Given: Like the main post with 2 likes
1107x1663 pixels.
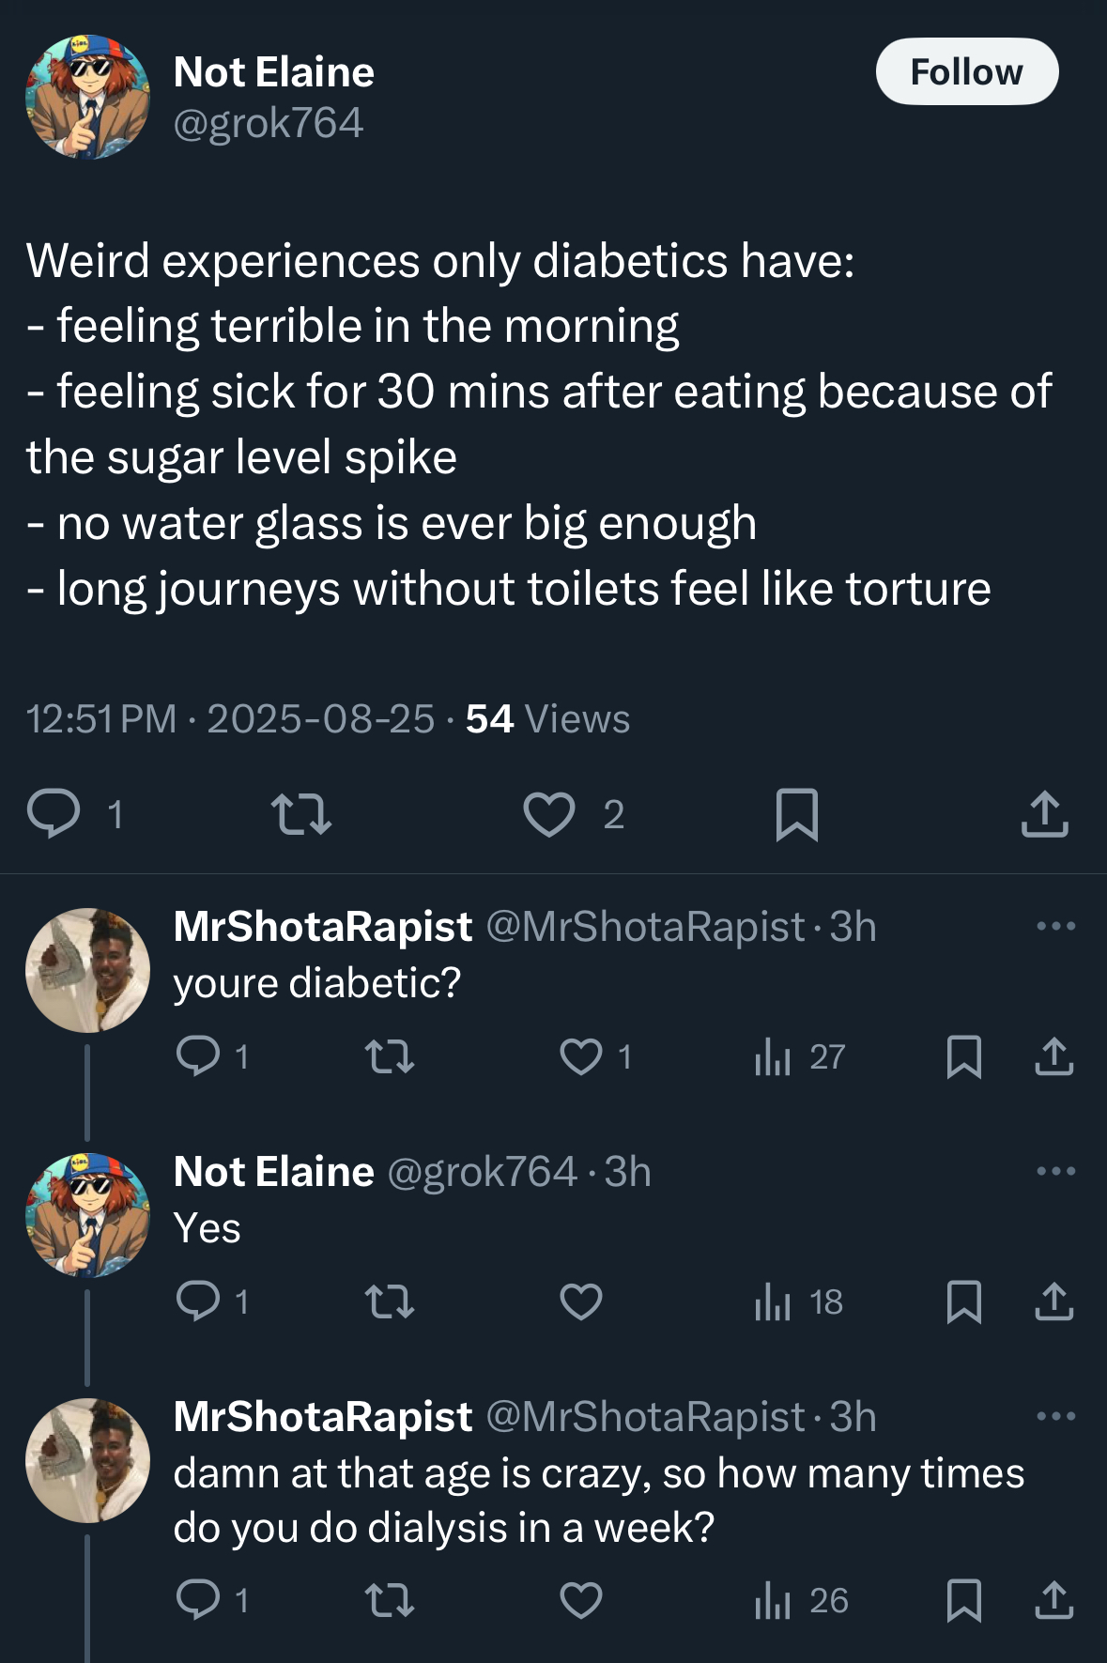Looking at the screenshot, I should tap(549, 813).
